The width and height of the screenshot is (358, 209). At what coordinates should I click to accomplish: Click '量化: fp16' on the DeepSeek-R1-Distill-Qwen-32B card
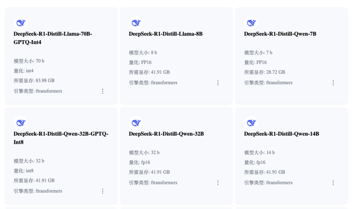[140, 162]
